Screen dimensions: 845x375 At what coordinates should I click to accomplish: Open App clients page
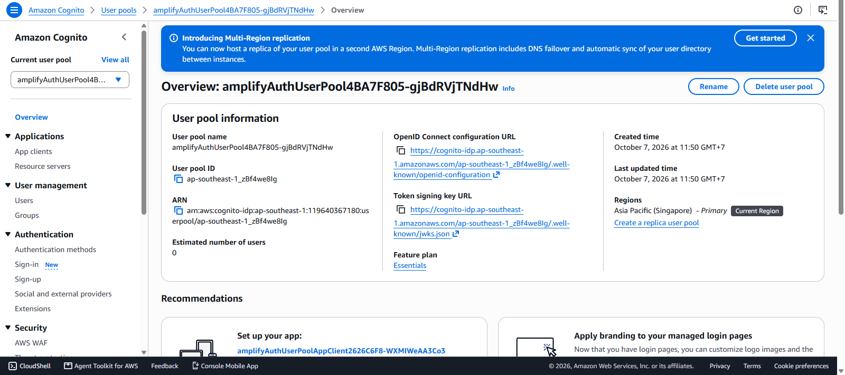tap(33, 151)
